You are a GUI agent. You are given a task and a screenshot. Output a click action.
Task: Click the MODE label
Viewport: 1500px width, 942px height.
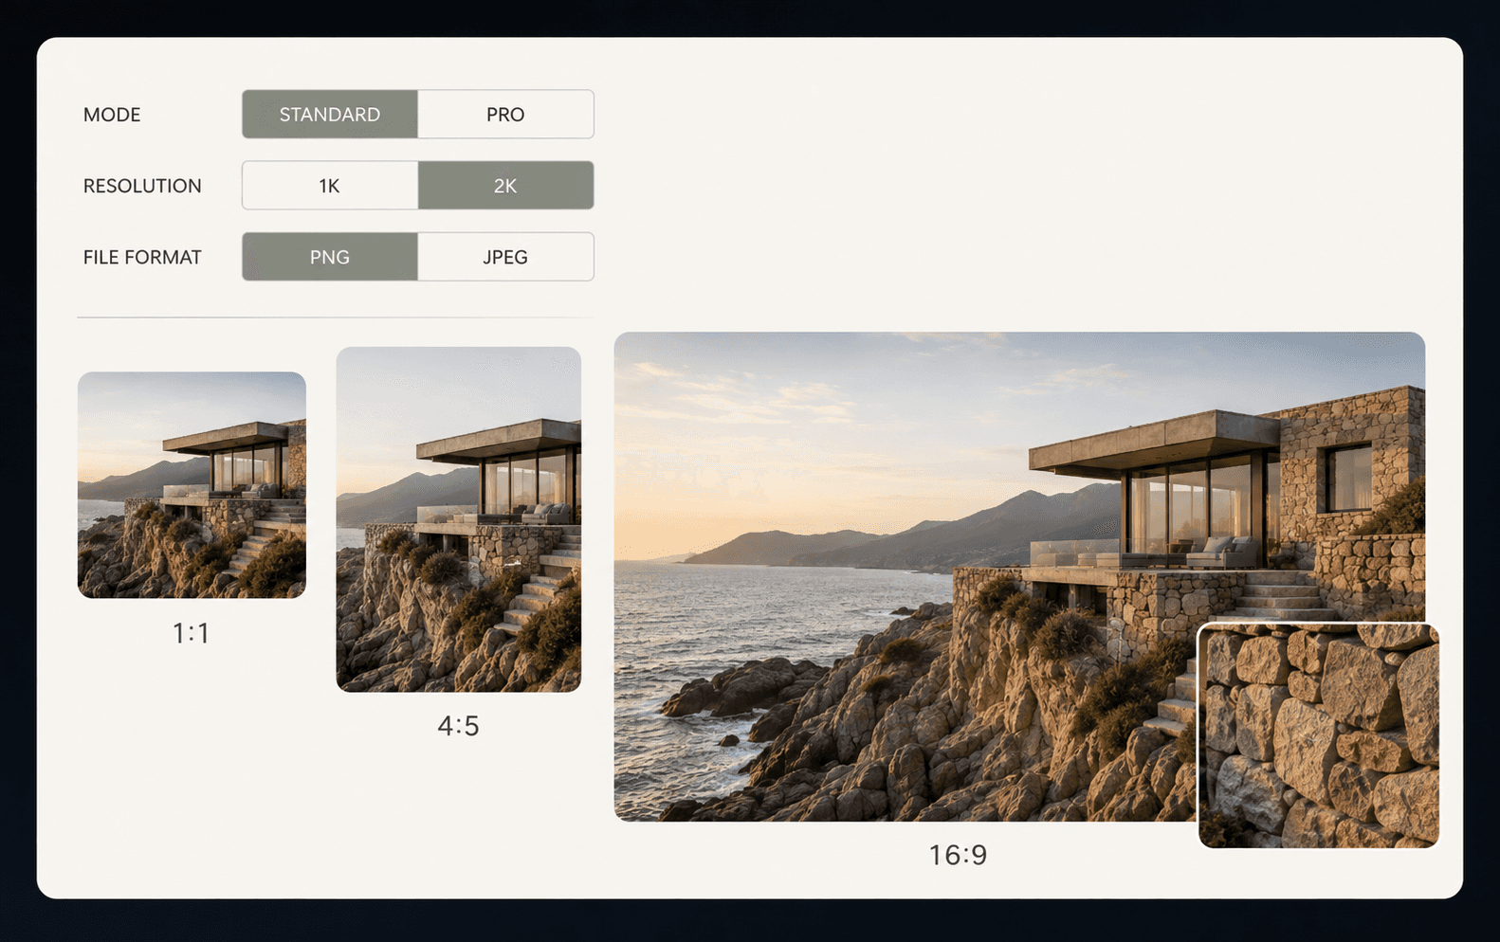(x=112, y=115)
